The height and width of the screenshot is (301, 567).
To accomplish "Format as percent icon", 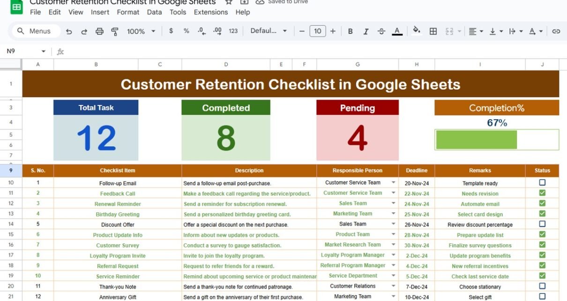I will point(187,31).
